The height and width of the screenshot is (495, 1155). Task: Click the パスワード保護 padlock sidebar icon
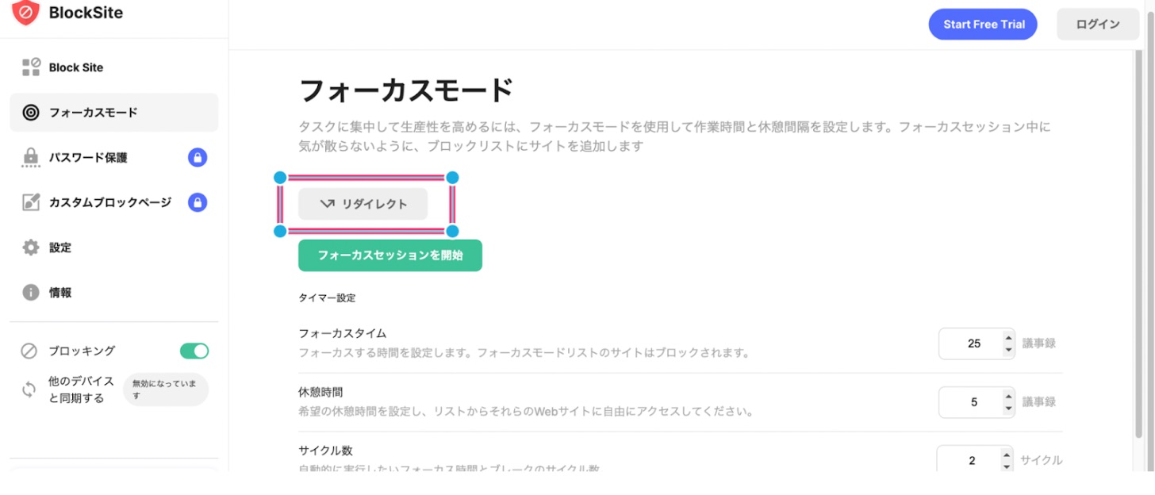(31, 158)
